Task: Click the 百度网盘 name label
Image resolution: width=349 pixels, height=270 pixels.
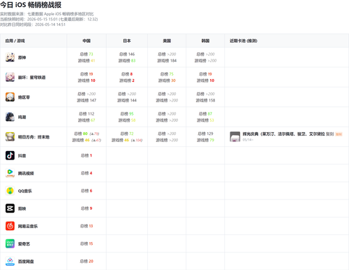Action: click(x=26, y=262)
